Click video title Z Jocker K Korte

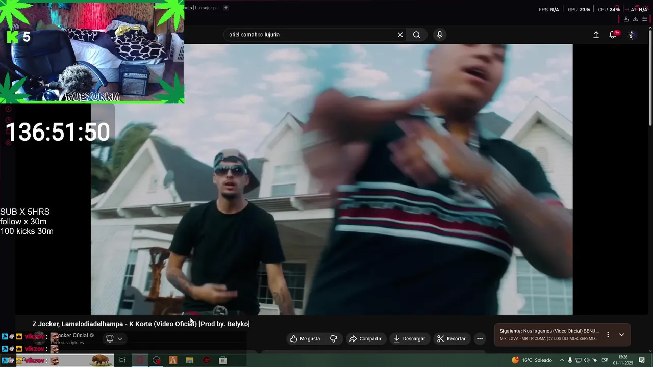(141, 324)
